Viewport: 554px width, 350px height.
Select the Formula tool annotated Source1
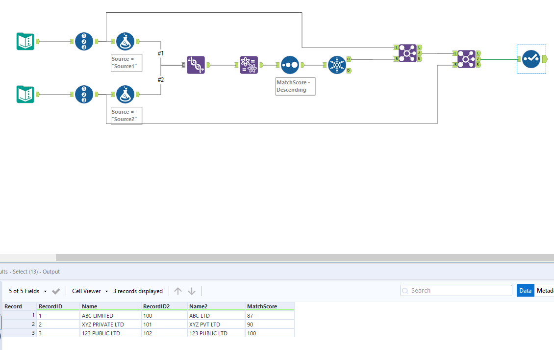[x=125, y=41]
